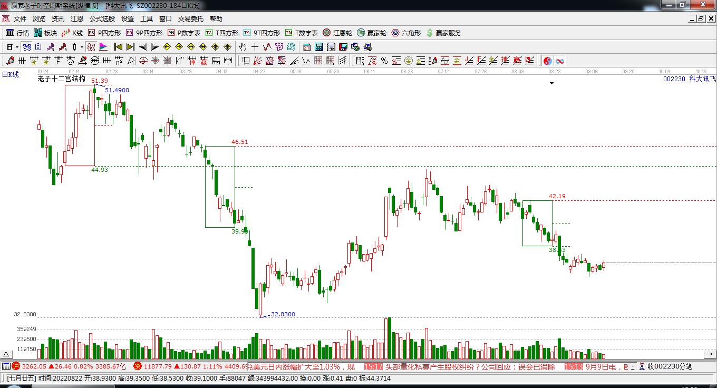Click the small triangle at volume panel corner
The image size is (717, 388).
click(6, 354)
